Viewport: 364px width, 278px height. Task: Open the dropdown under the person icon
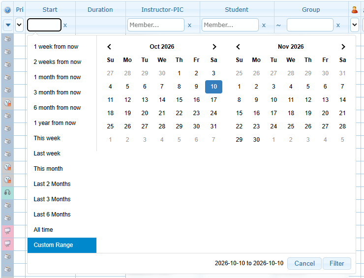pyautogui.click(x=354, y=25)
